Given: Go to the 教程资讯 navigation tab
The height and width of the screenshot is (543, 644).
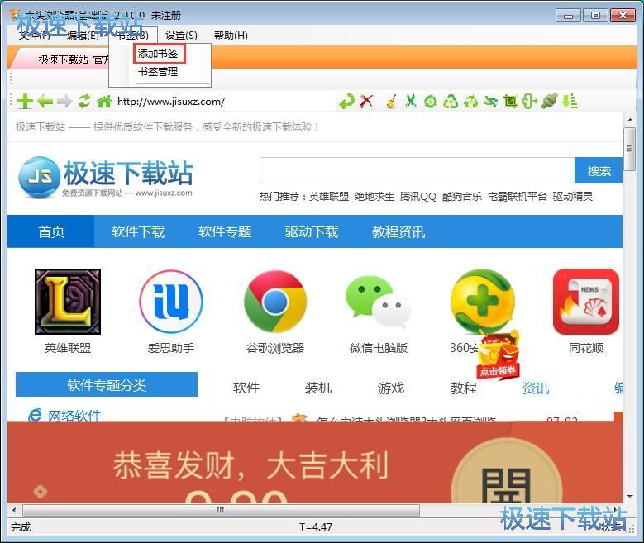Looking at the screenshot, I should click(x=398, y=231).
